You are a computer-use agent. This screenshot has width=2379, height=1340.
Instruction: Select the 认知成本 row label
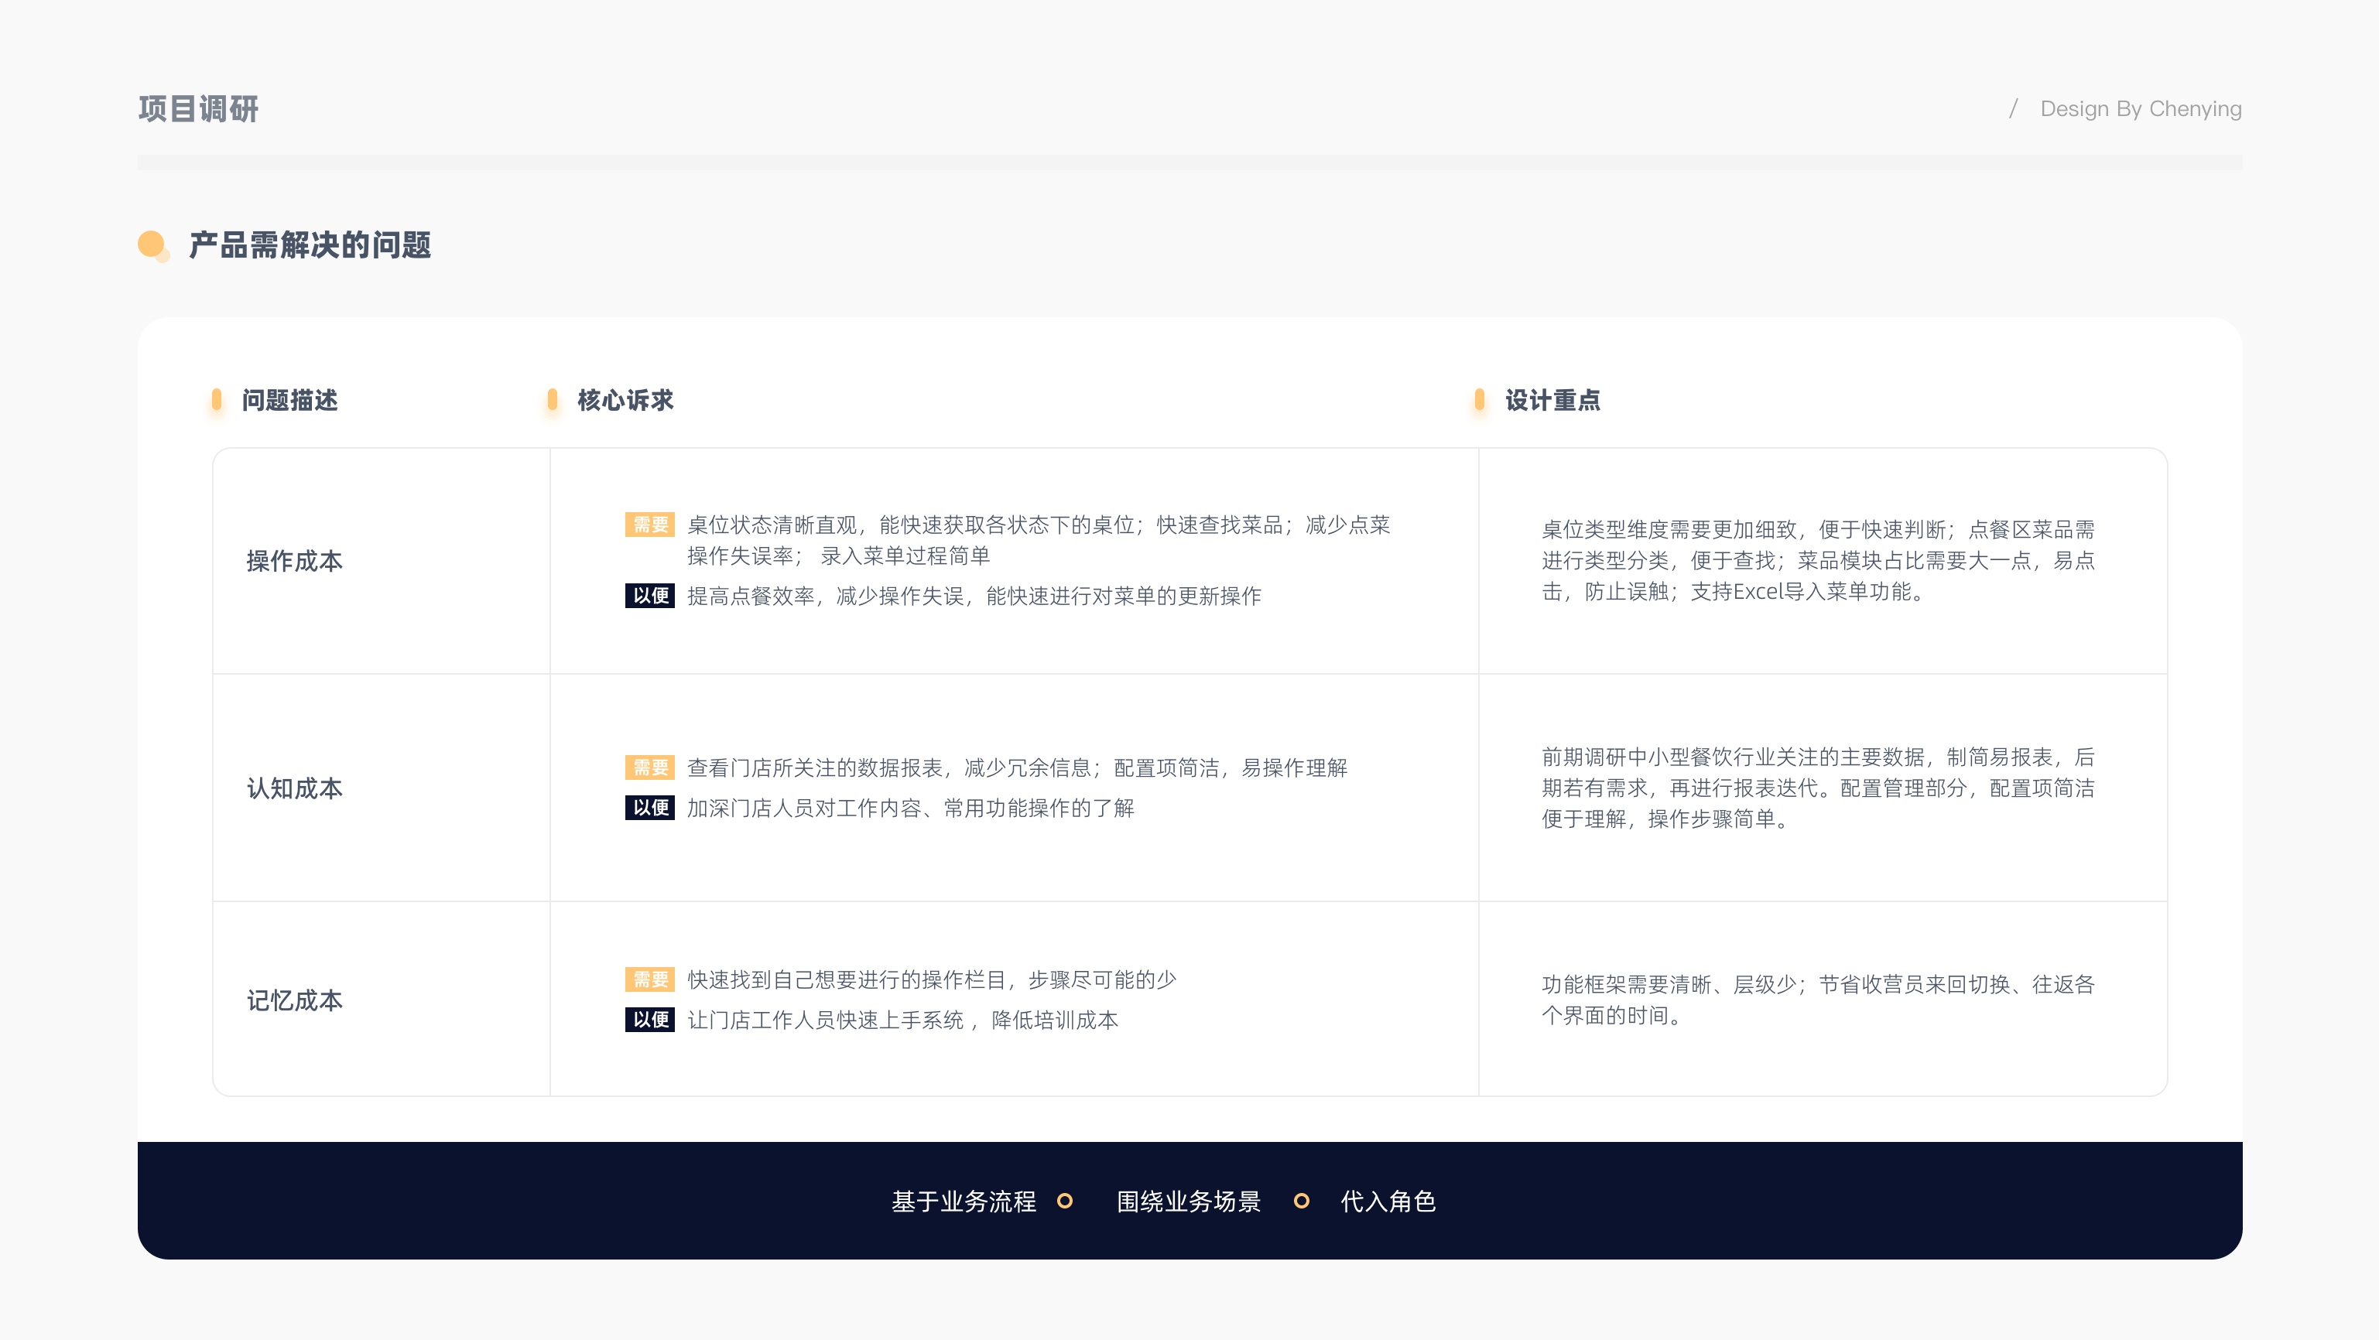(295, 788)
